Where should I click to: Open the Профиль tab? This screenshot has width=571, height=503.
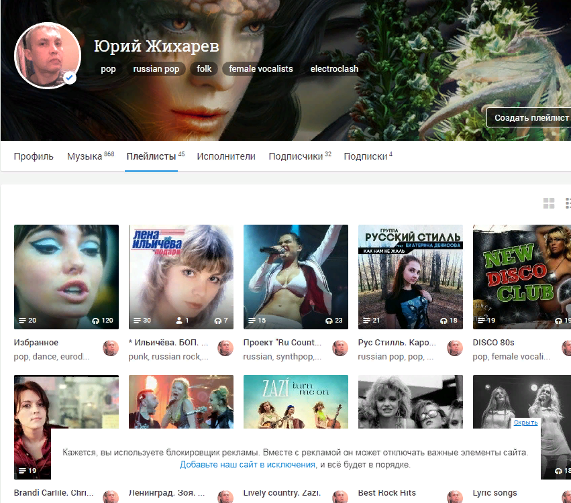point(33,156)
